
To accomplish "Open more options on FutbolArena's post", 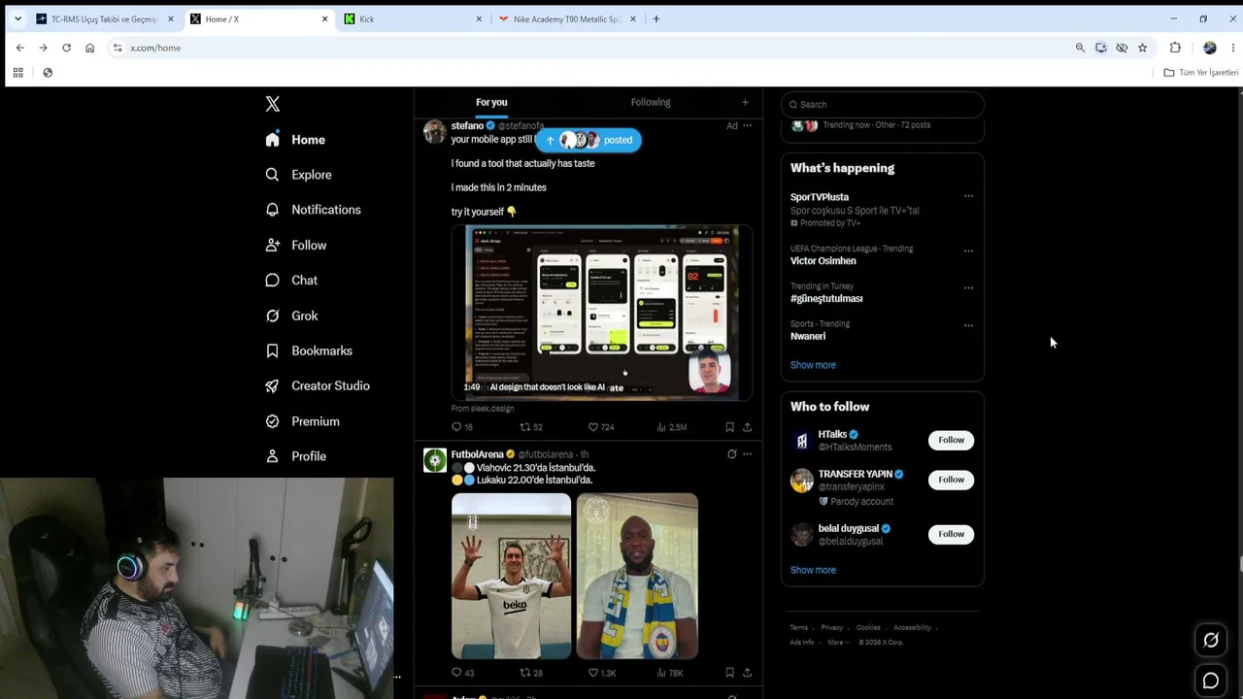I will pos(747,453).
